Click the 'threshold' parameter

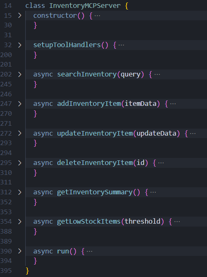pos(143,222)
